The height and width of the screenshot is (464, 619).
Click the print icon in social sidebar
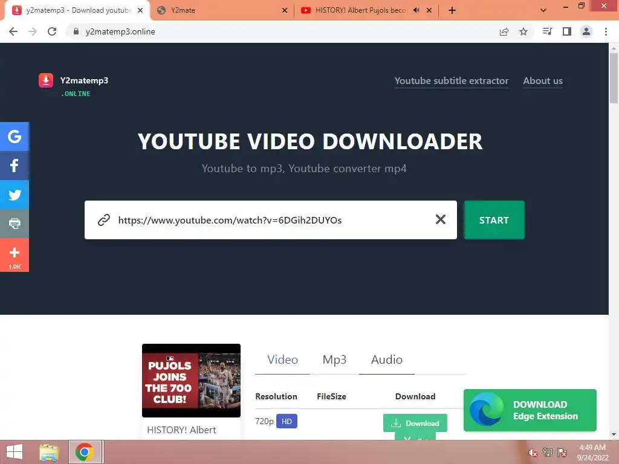(15, 224)
